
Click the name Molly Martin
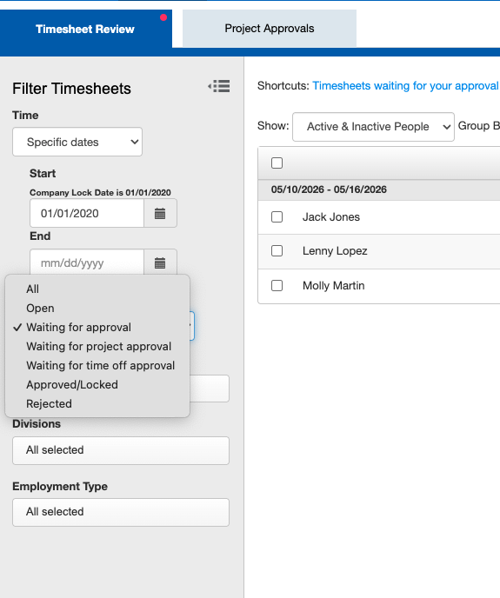[334, 286]
